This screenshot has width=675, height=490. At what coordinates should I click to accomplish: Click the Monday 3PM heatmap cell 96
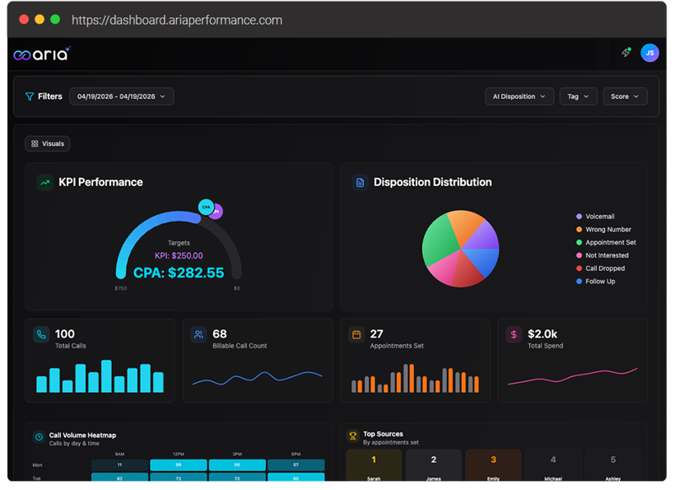coord(237,465)
